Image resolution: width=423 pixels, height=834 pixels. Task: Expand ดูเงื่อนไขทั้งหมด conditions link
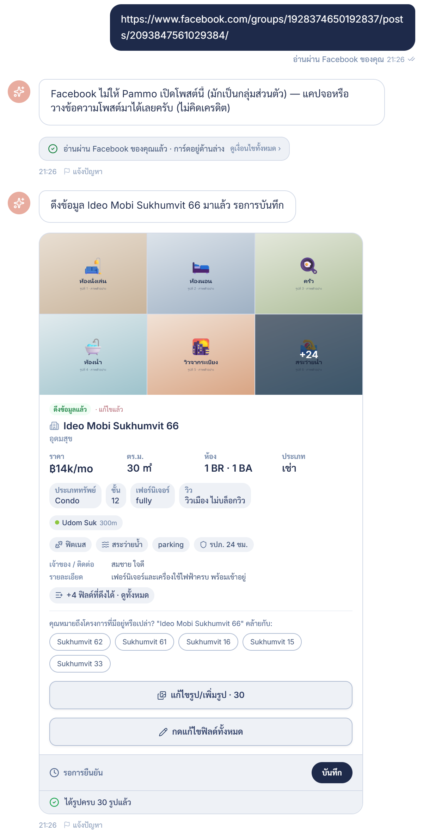pos(255,149)
